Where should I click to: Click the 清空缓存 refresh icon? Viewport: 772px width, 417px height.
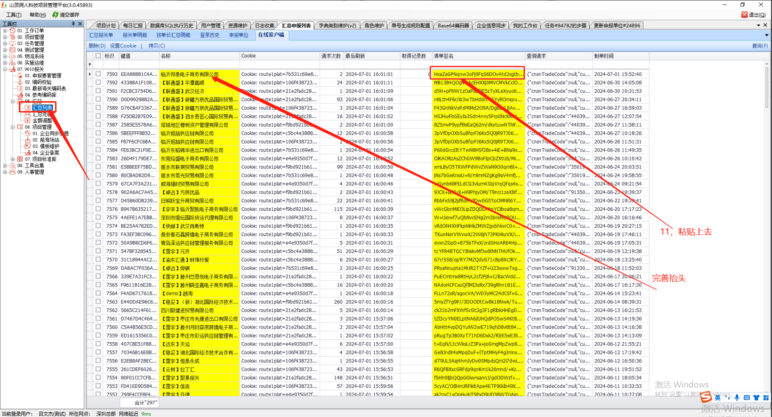(55, 15)
